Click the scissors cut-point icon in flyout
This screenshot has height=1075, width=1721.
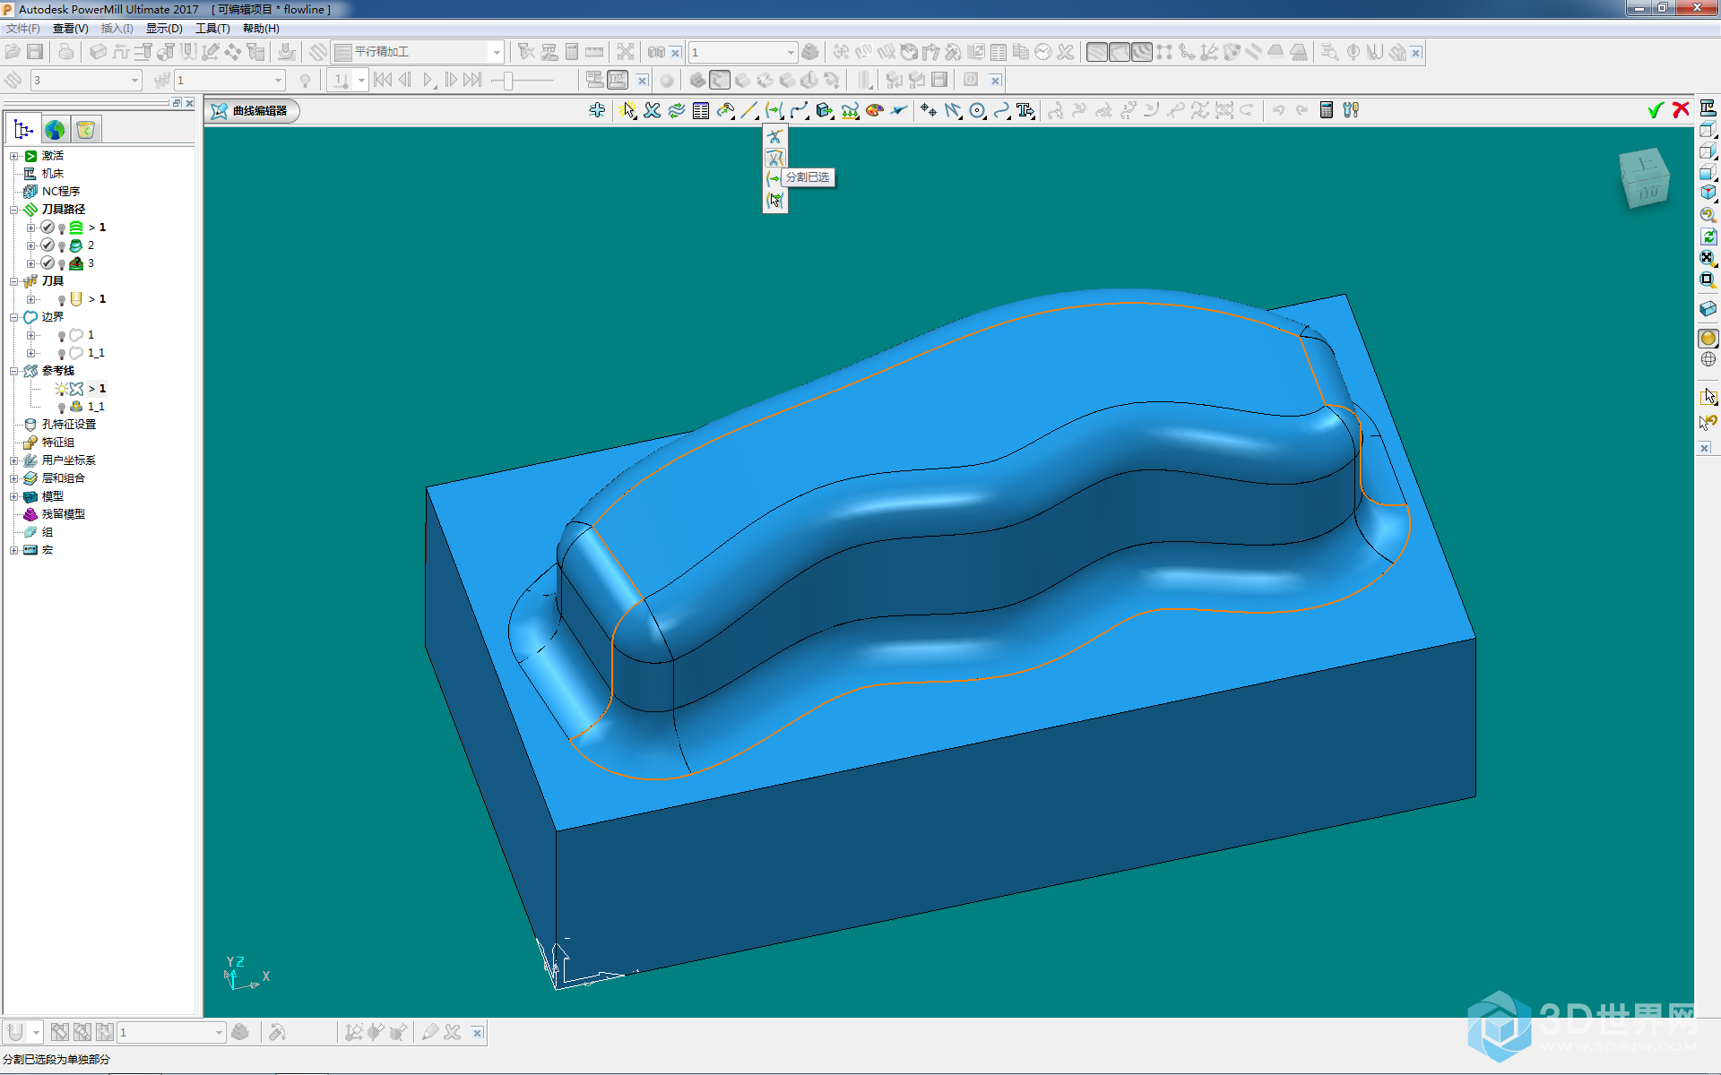pyautogui.click(x=774, y=136)
